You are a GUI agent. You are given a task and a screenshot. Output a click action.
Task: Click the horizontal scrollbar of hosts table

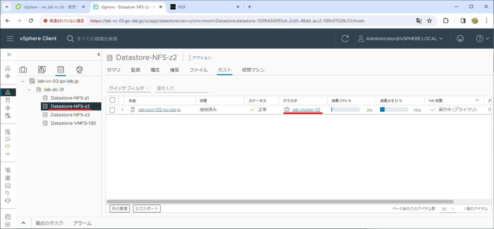pyautogui.click(x=280, y=201)
